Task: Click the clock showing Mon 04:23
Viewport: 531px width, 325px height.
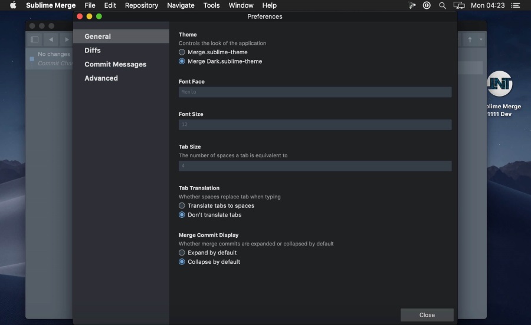Action: click(488, 5)
